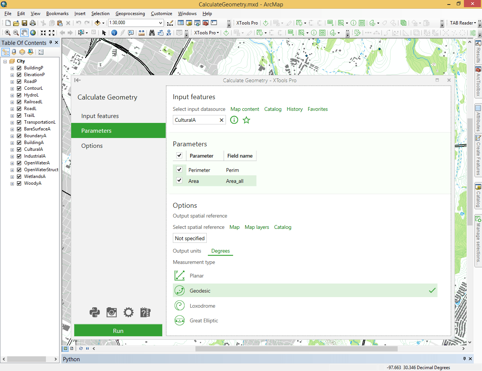Switch Table Of Contents to list by source
The image size is (482, 371).
click(x=14, y=52)
